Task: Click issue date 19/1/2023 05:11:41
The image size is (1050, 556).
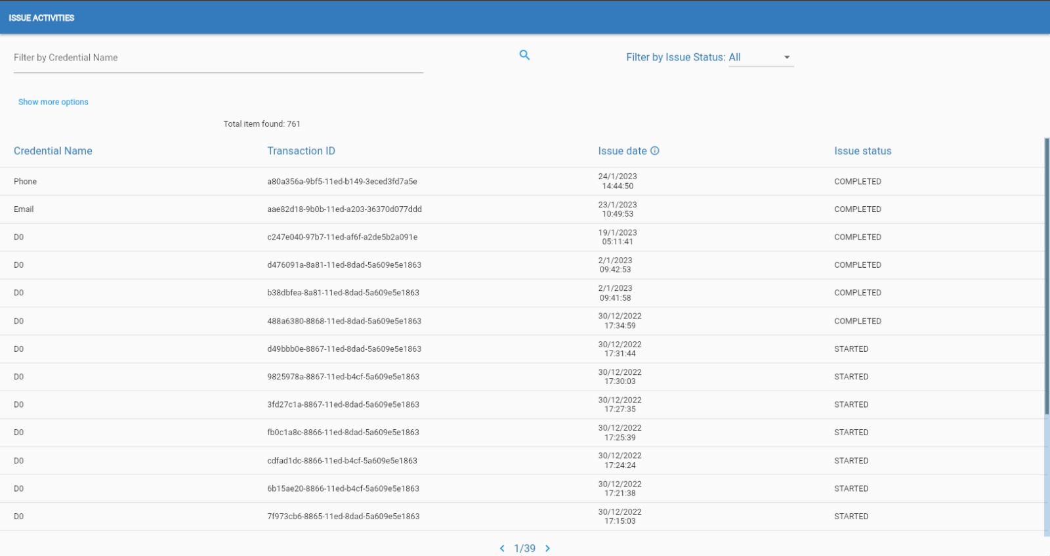Action: 618,237
